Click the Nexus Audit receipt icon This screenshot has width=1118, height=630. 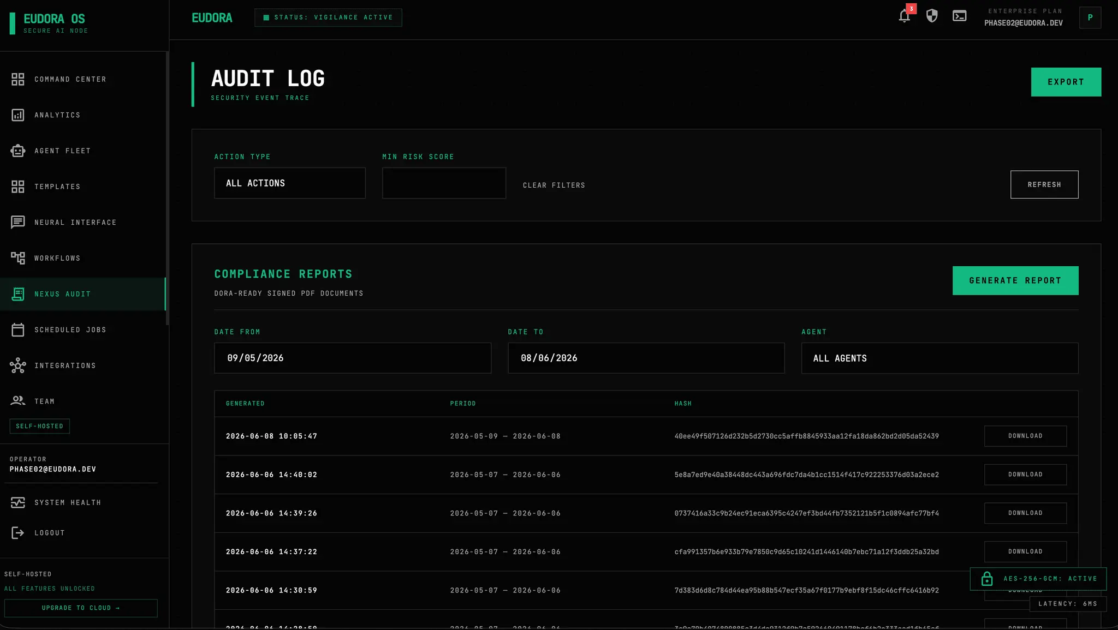[x=18, y=294]
